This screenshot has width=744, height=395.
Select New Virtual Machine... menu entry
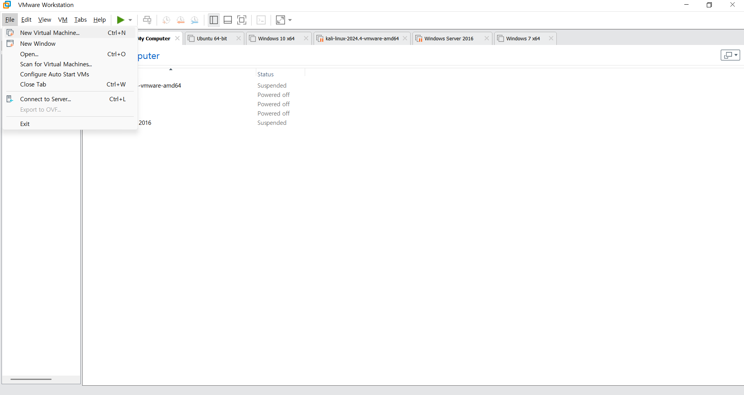point(70,33)
